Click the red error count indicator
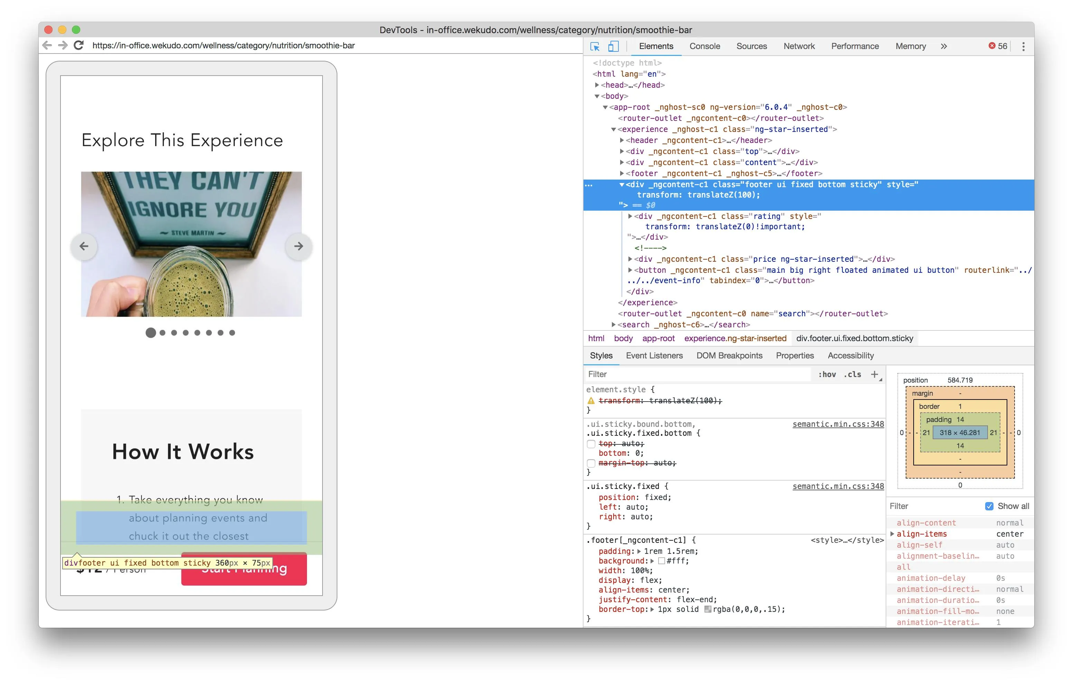The width and height of the screenshot is (1073, 683). coord(998,46)
